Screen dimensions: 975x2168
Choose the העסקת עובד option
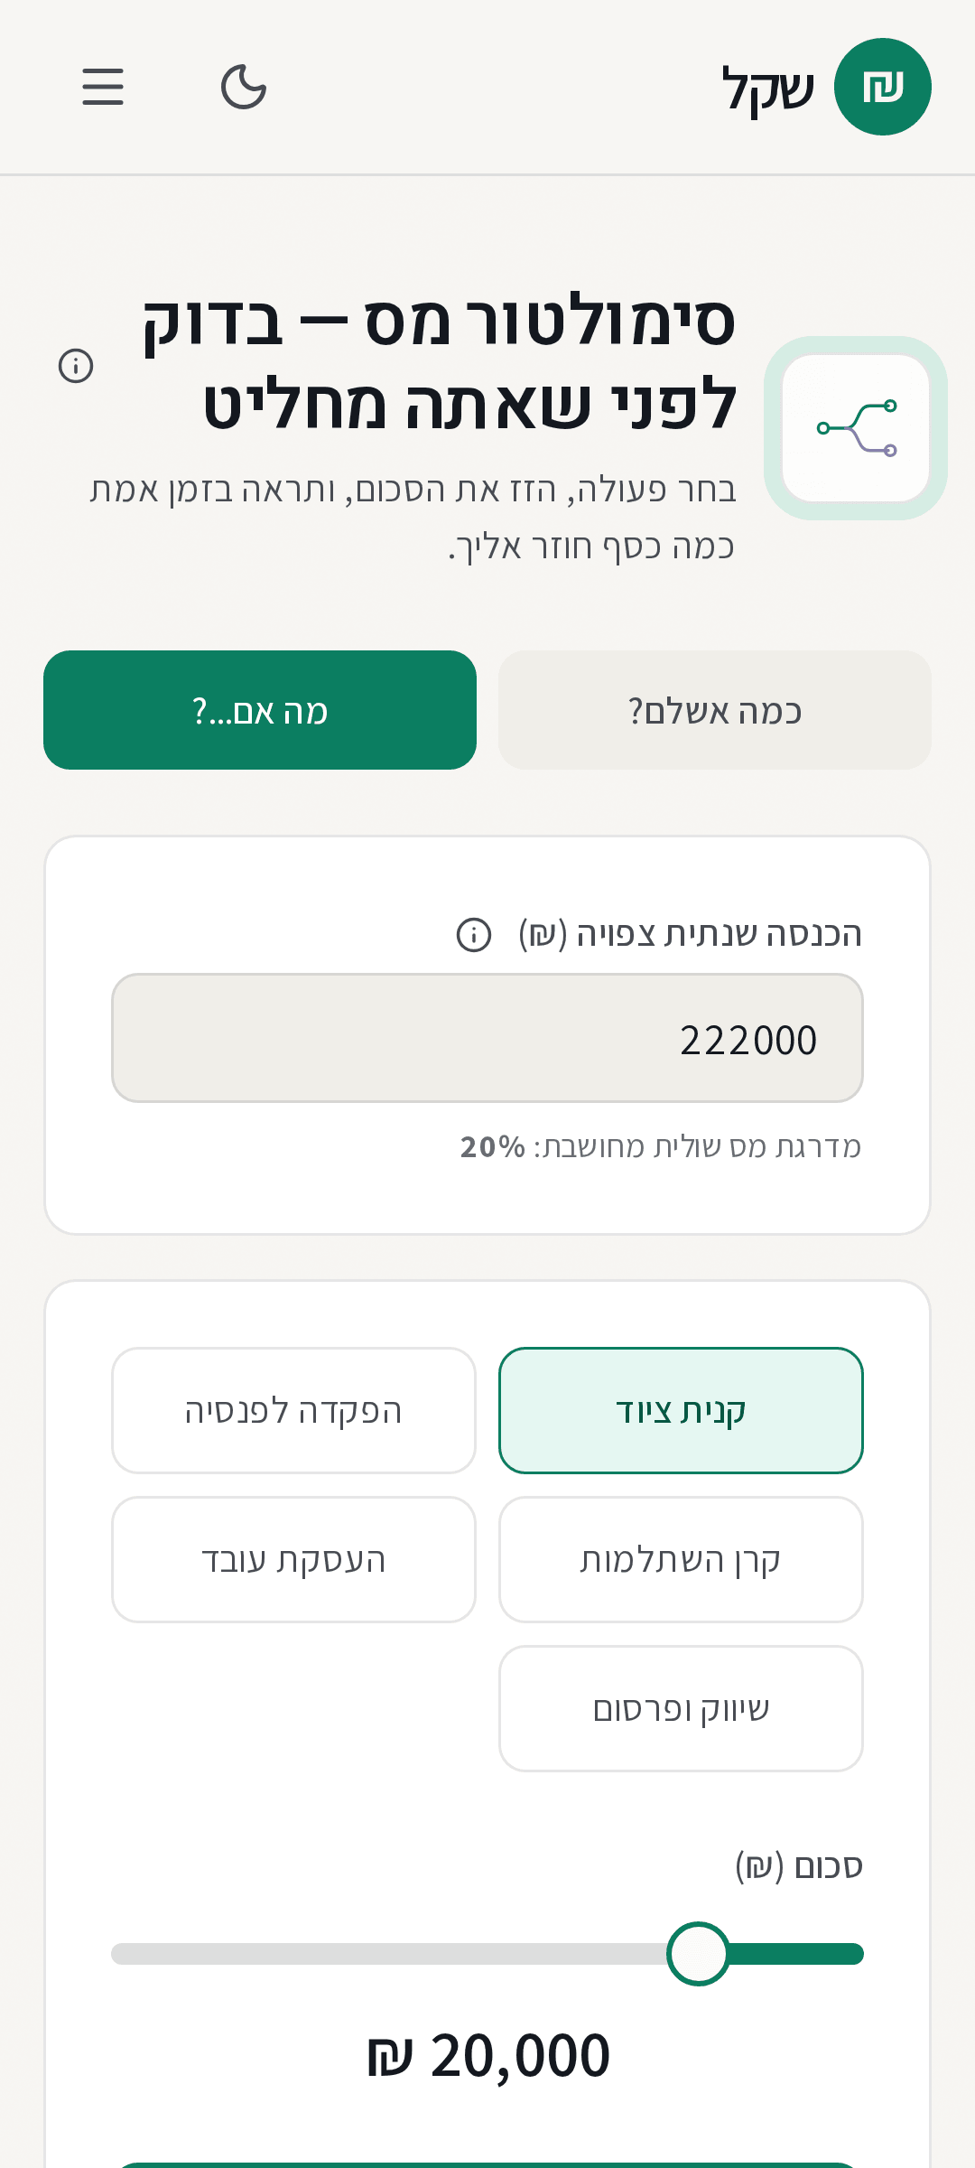pyautogui.click(x=293, y=1559)
